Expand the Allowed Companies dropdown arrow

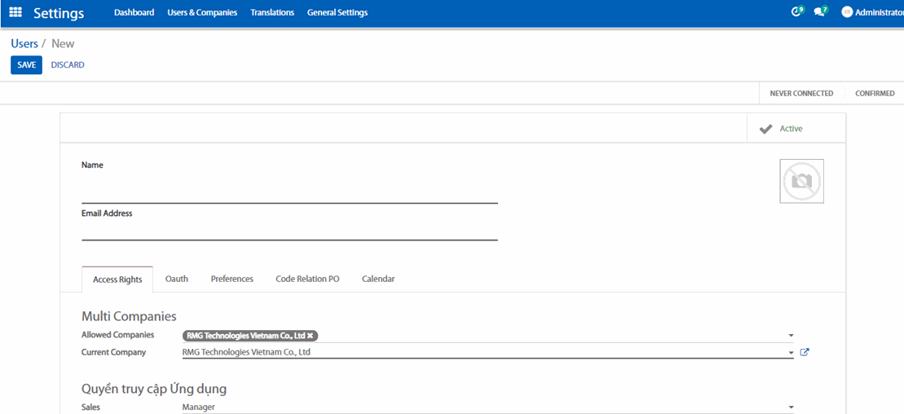[x=791, y=335]
